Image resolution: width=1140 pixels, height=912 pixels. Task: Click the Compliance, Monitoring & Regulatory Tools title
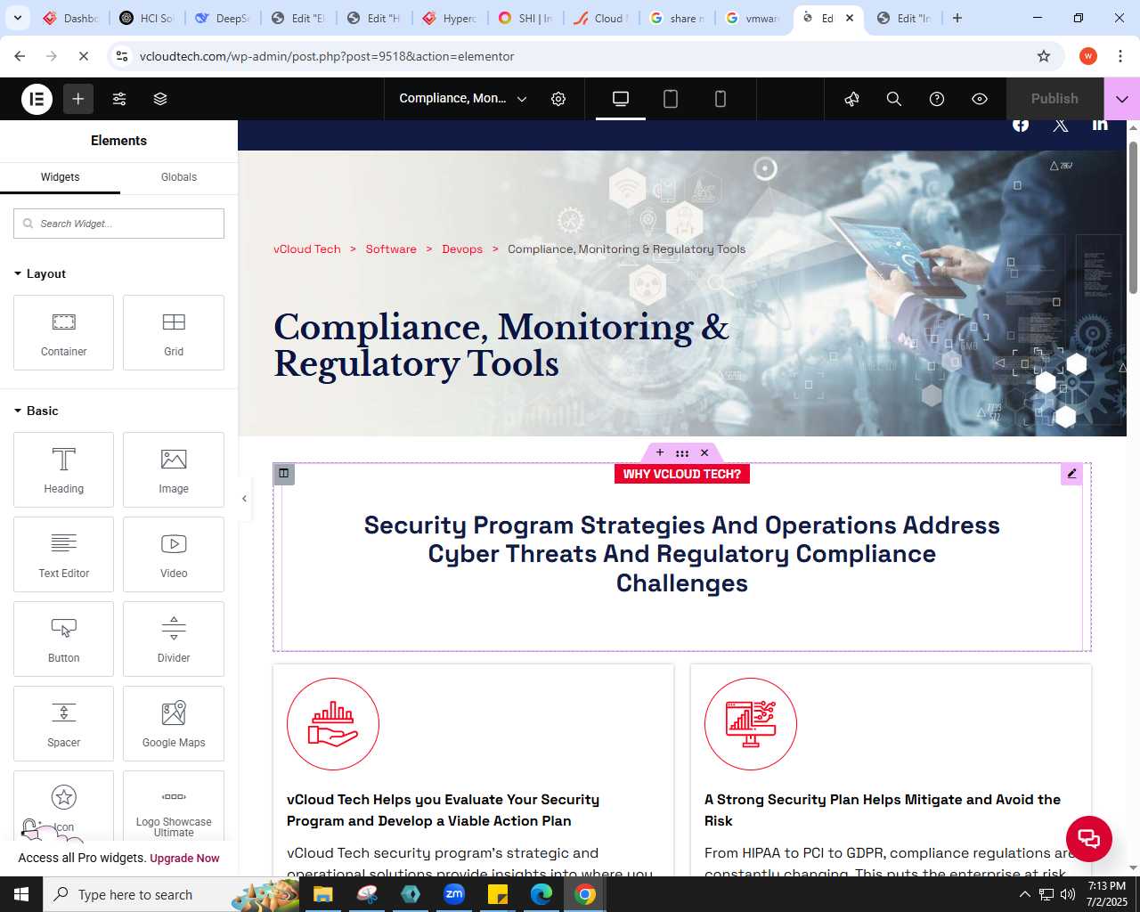(501, 346)
